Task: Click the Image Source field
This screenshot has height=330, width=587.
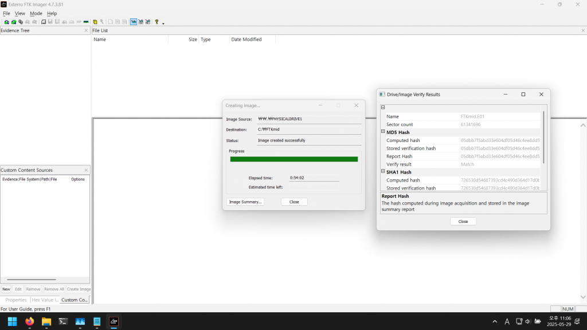Action: (x=309, y=119)
